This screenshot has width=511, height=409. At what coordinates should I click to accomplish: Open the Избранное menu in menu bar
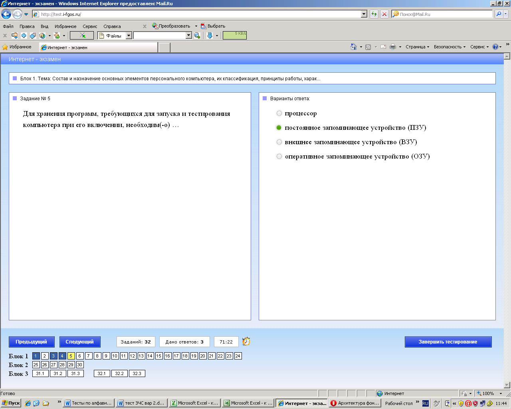[x=65, y=26]
